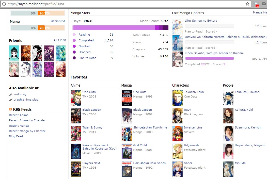Open Hayashibara, Megumi people page
The width and height of the screenshot is (267, 179).
coord(250,145)
